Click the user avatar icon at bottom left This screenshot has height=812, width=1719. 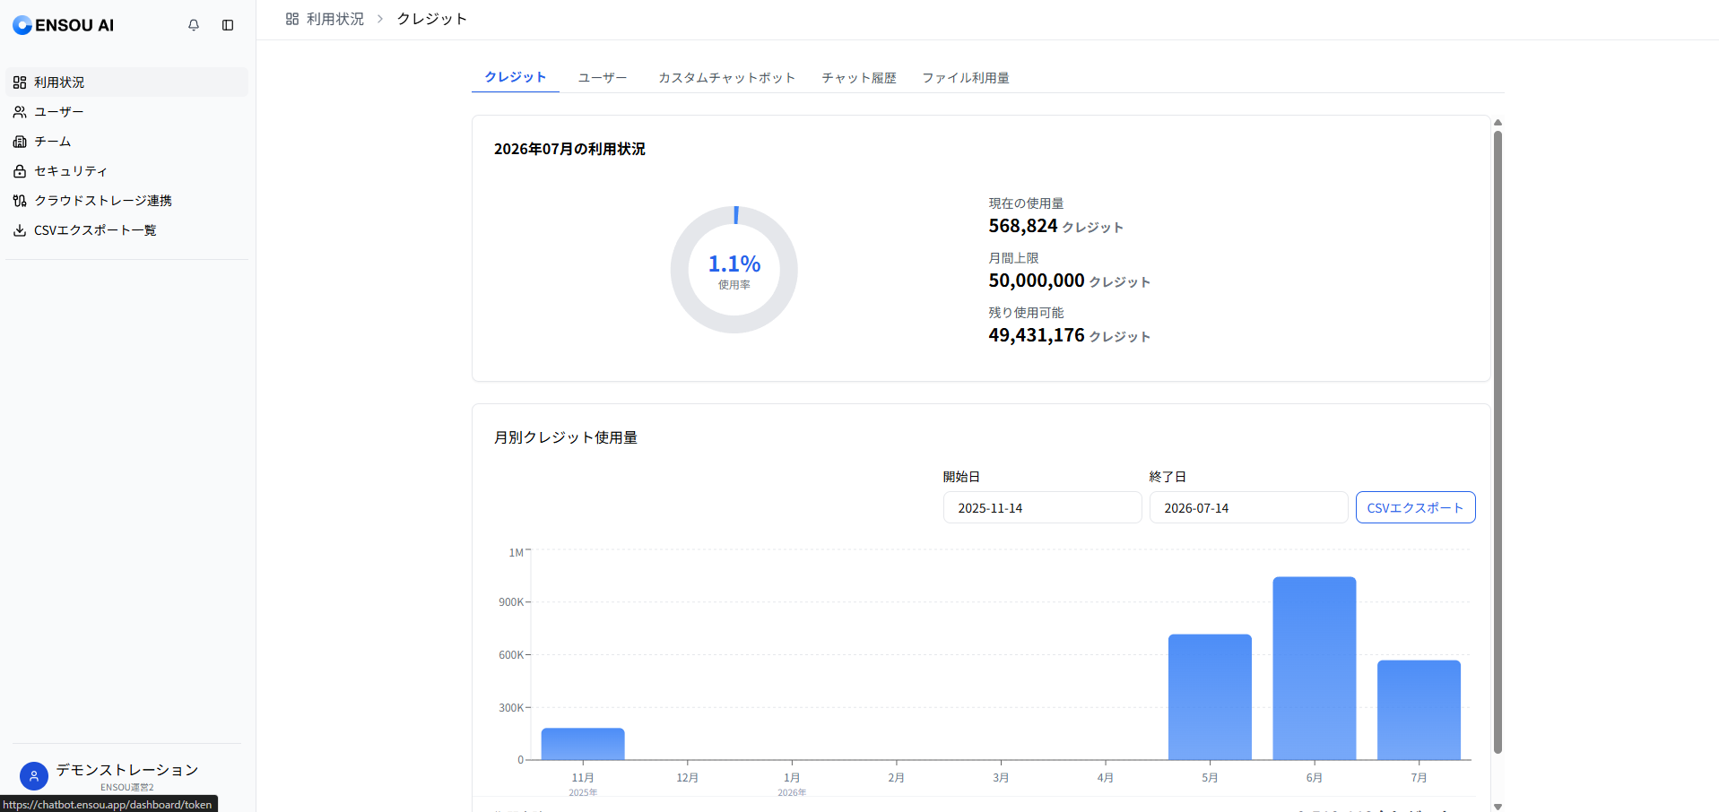(x=34, y=776)
